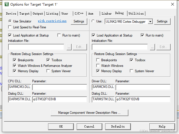
Task: Click the Cancel button
Action: (89, 126)
